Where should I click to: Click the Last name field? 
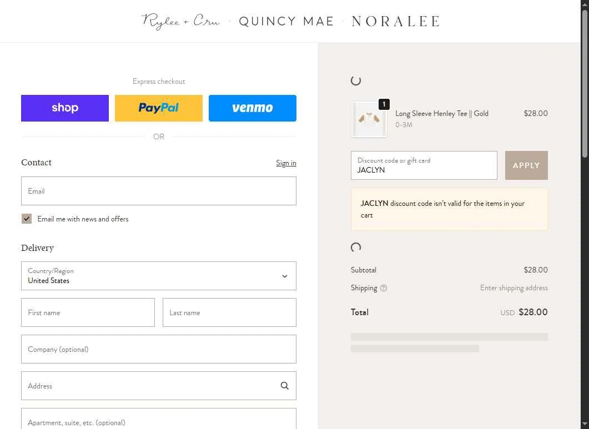[229, 312]
